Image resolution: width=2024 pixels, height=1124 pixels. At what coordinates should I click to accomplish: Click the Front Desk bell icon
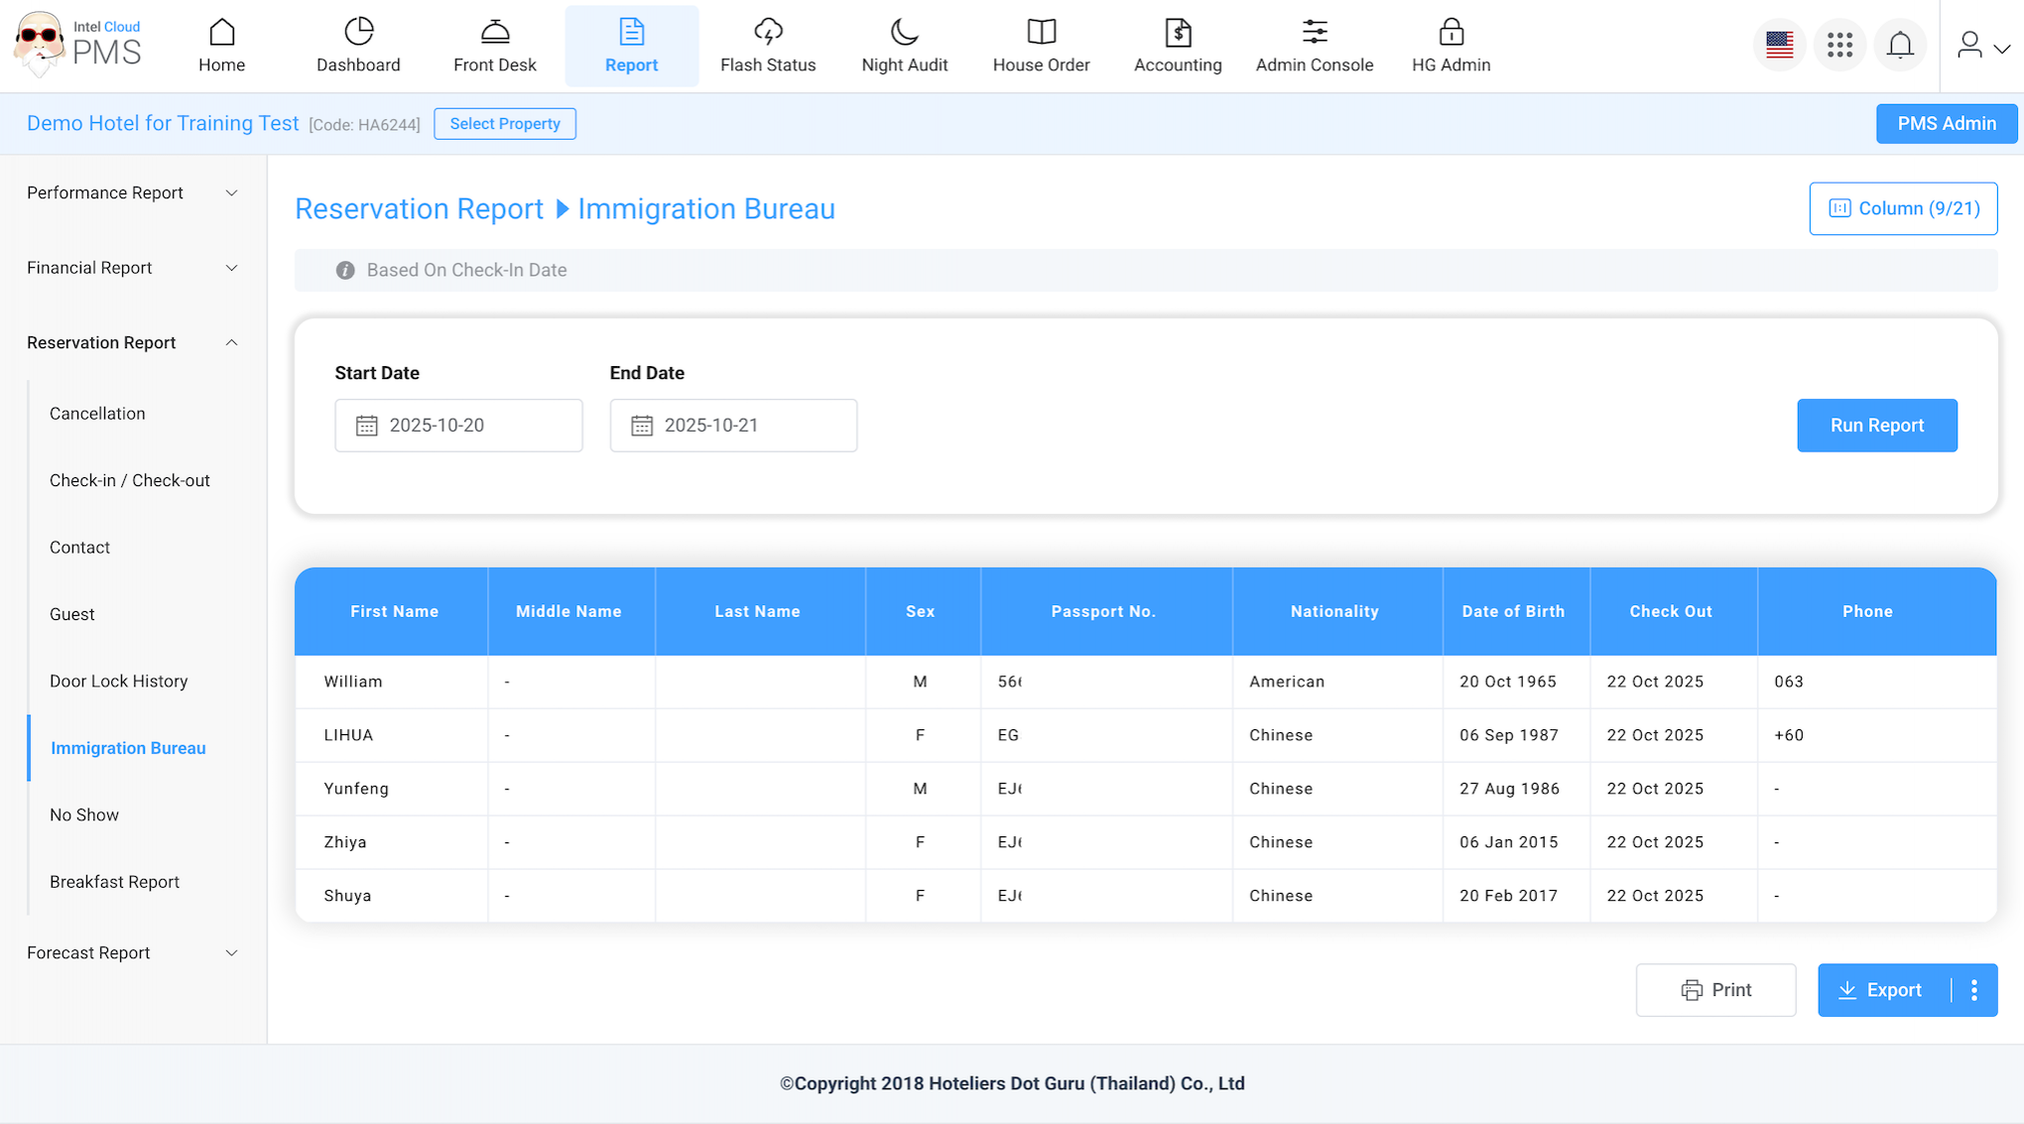[494, 33]
